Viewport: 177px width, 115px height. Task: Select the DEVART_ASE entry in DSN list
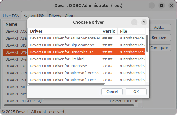(15, 38)
